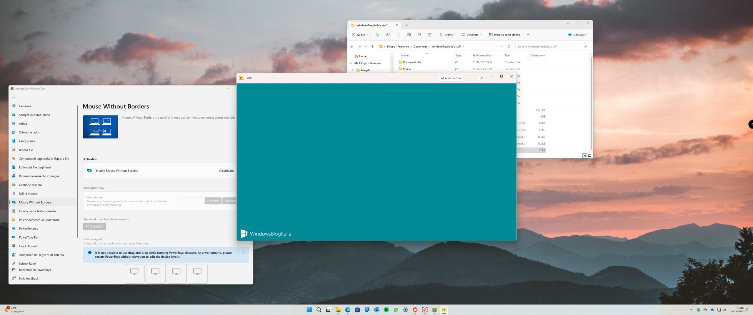
Task: Click the Utilità mouse icon
Action: (x=14, y=193)
